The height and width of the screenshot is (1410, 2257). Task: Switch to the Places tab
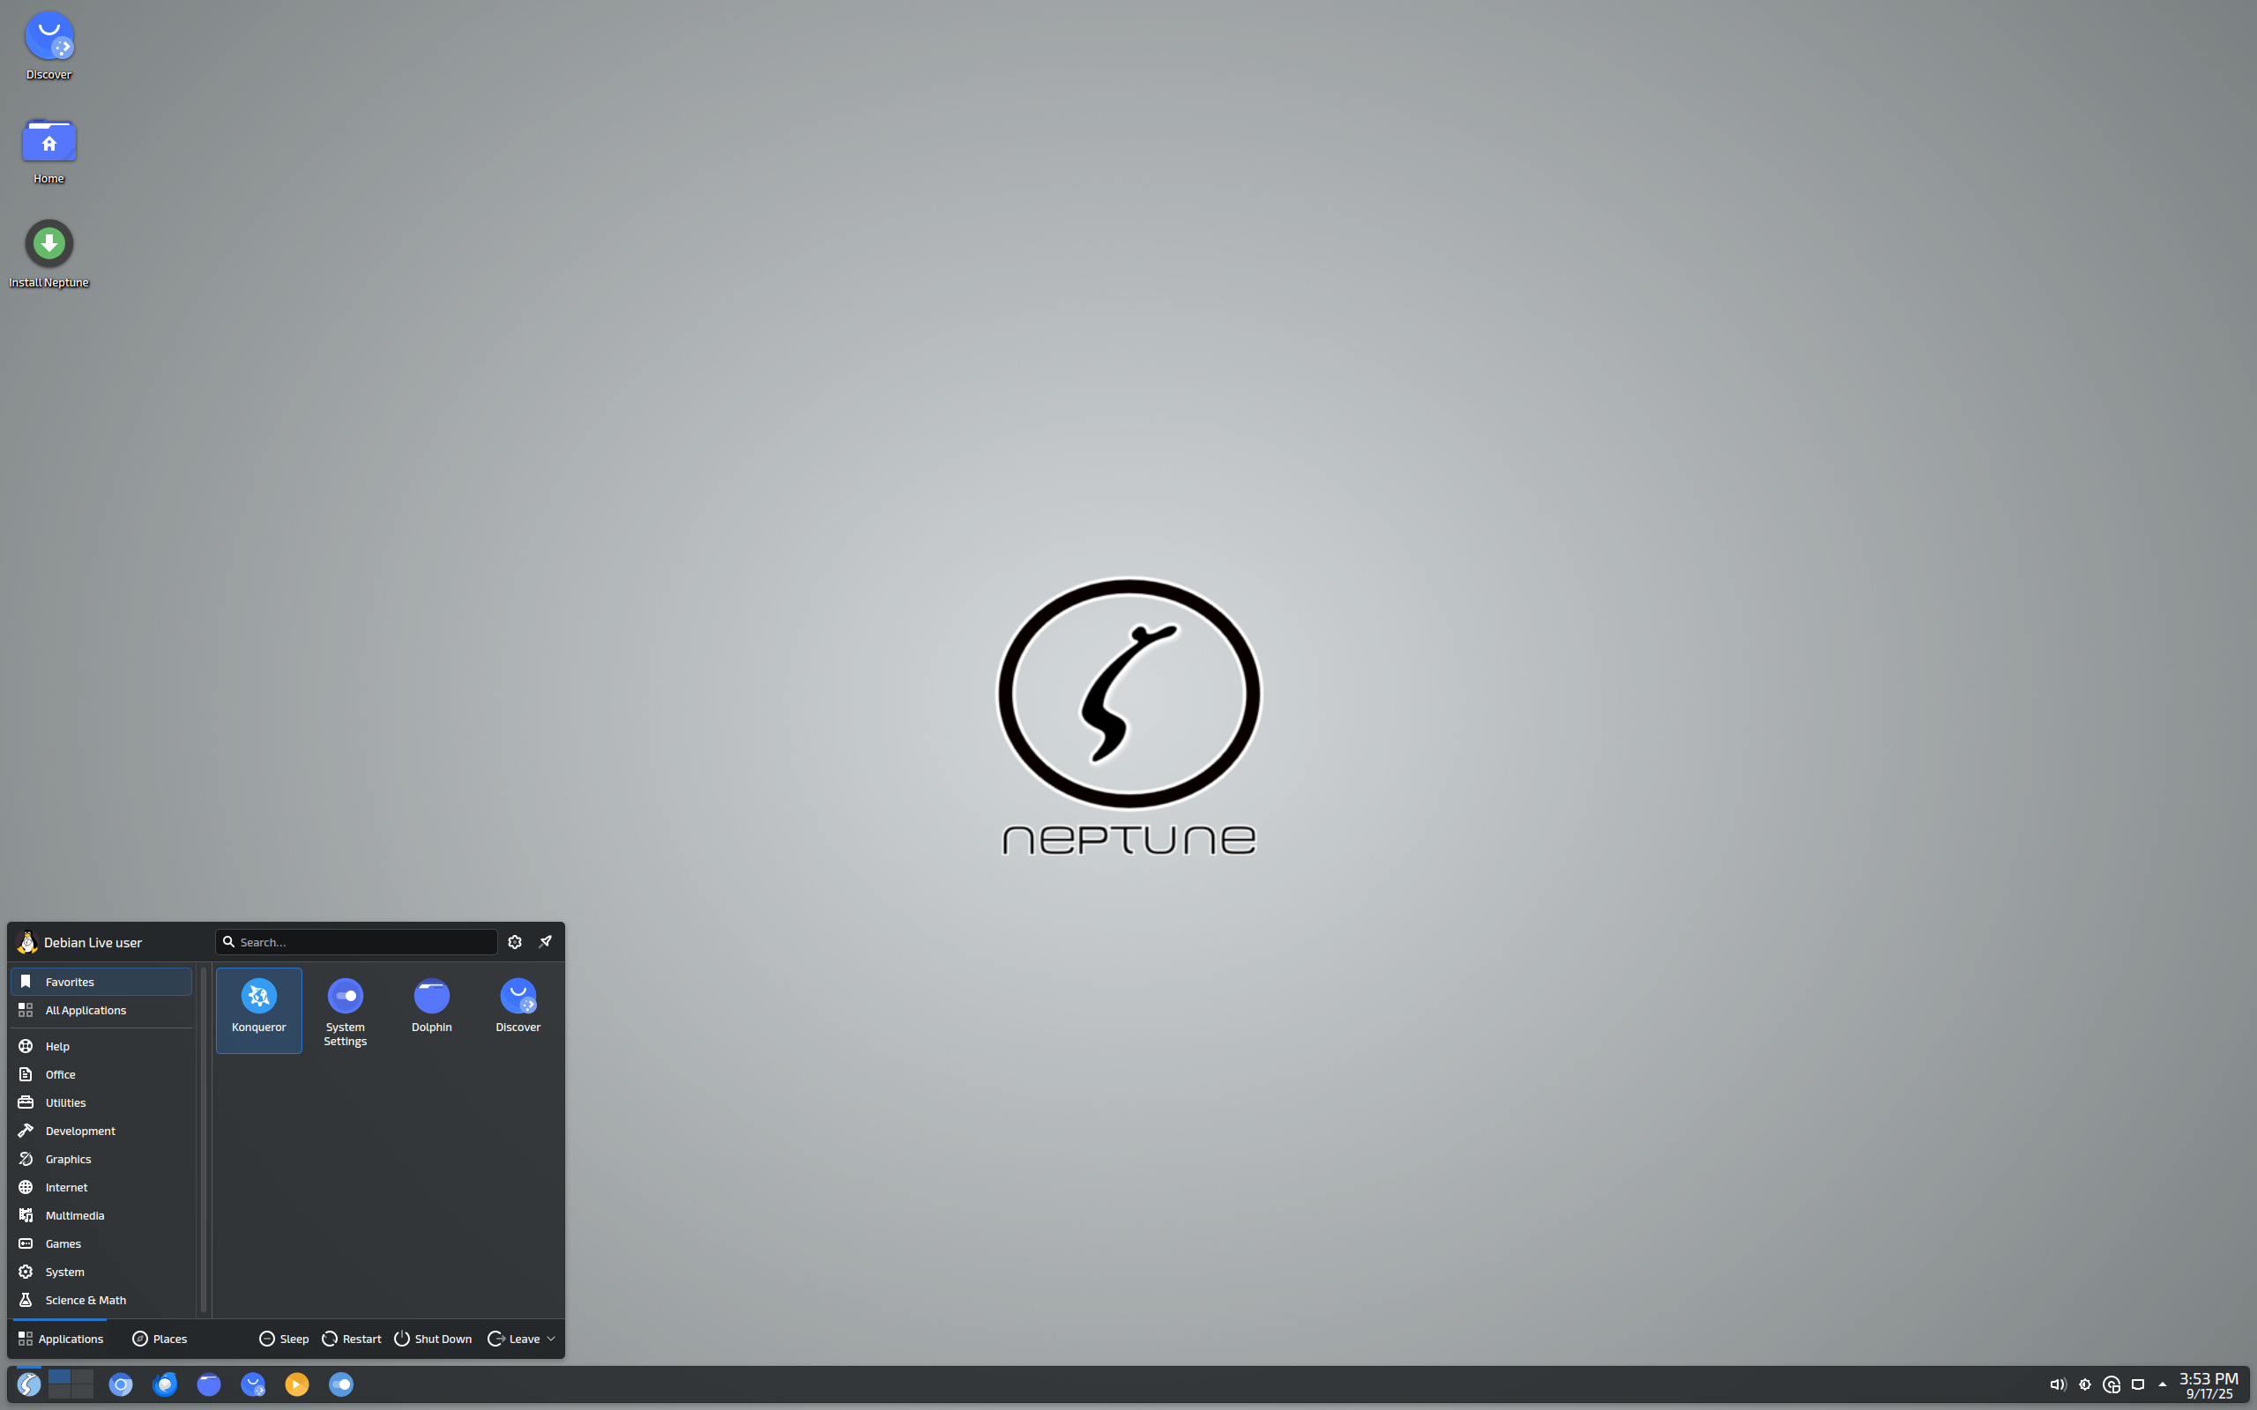pos(160,1339)
